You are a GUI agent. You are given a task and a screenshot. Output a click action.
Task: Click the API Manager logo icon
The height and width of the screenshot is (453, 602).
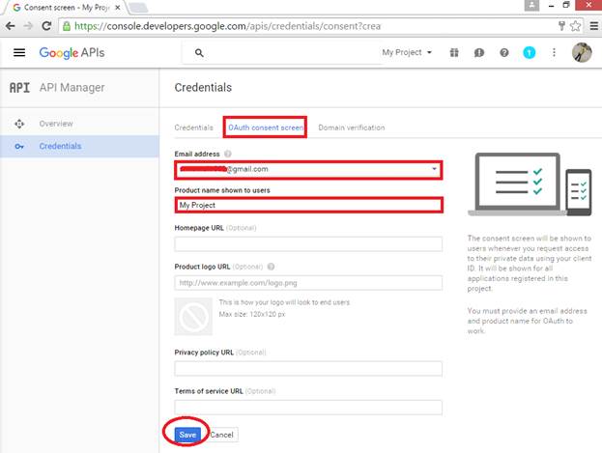19,88
